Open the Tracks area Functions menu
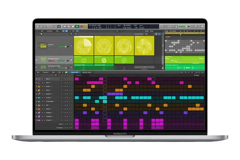Screen dimensions: 240x160 (50, 31)
